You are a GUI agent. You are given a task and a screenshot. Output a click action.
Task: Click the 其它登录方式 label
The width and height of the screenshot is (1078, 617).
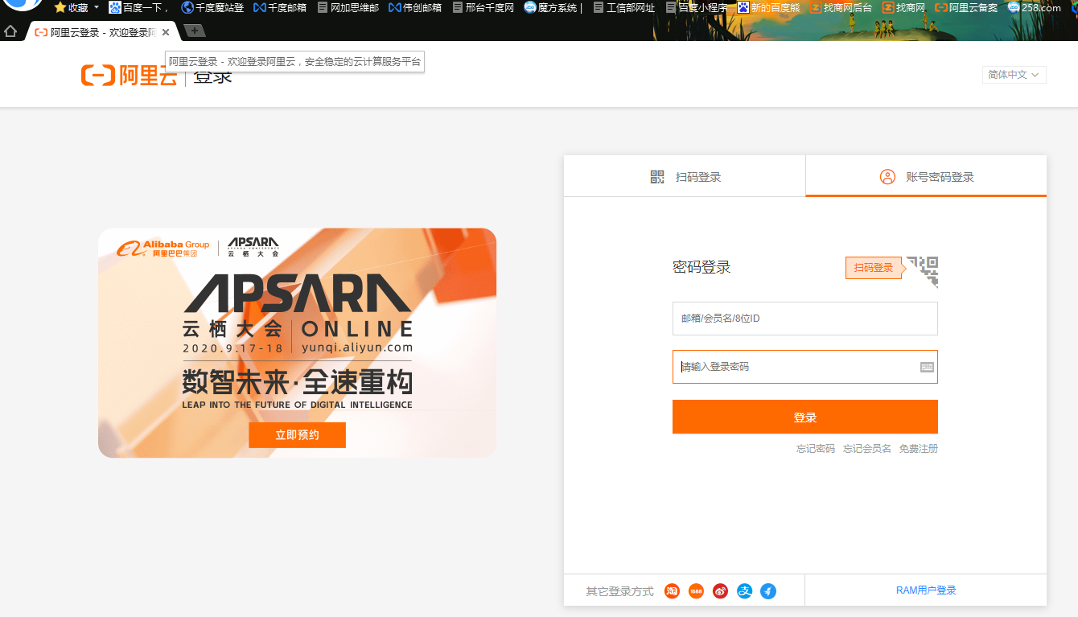pyautogui.click(x=619, y=591)
